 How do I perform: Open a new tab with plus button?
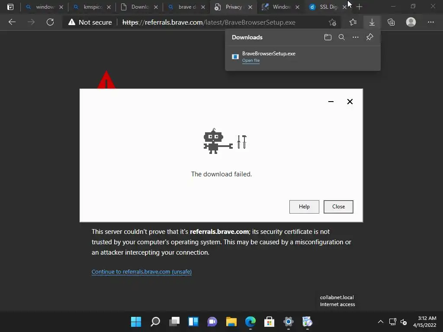point(359,7)
